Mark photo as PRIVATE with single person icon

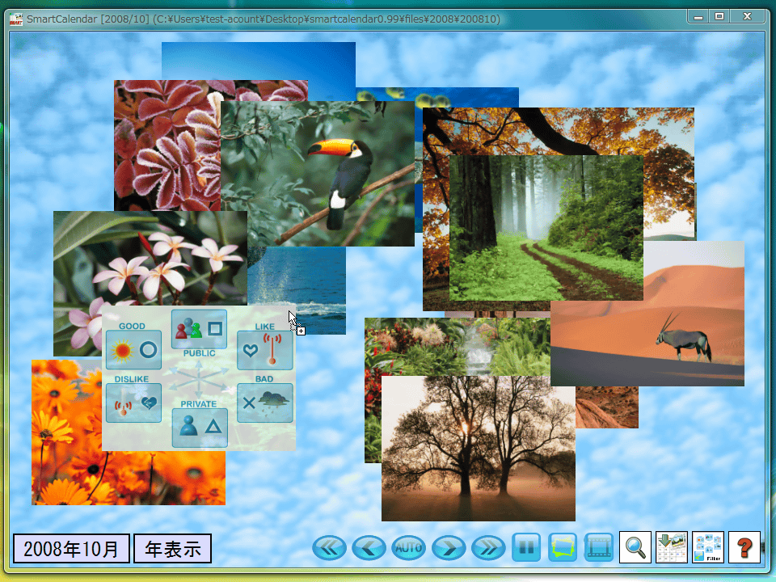pos(200,428)
